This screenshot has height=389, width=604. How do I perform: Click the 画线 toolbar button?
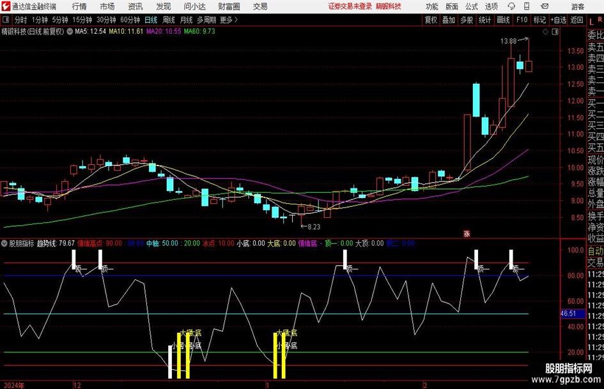[x=504, y=20]
